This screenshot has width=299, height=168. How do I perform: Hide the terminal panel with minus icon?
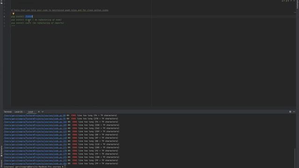pos(294,112)
